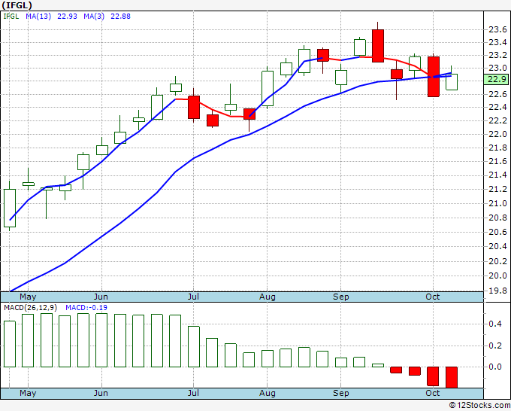Click the MA(3) legend label
Screen dimensions: 511x411
click(94, 17)
